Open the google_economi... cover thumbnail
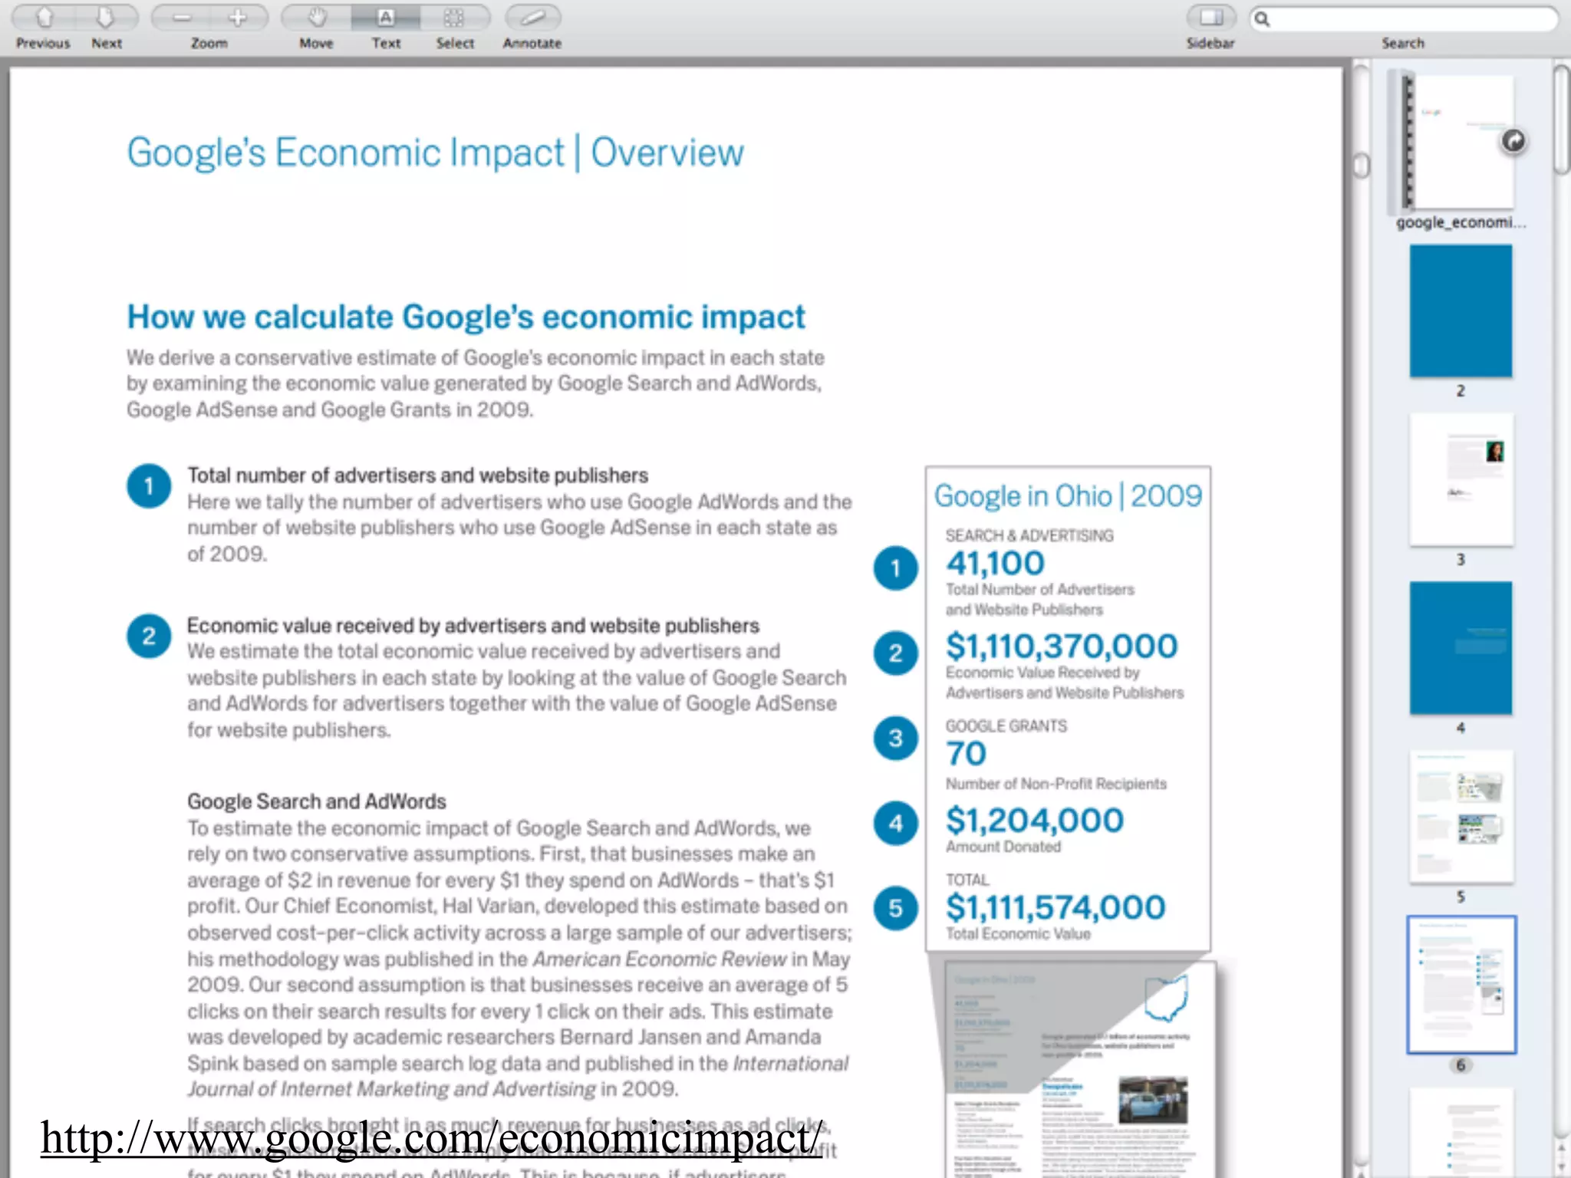Image resolution: width=1571 pixels, height=1178 pixels. coord(1460,142)
